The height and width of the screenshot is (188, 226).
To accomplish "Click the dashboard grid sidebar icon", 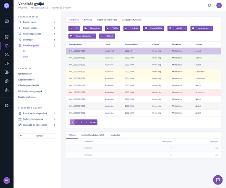I will [x=6, y=37].
